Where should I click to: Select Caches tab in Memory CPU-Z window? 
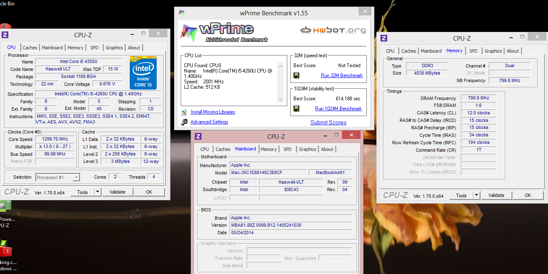click(409, 51)
